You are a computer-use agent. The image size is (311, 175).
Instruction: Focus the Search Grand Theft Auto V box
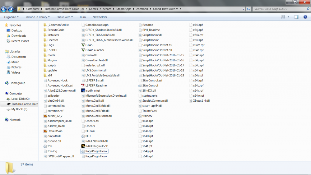click(x=280, y=9)
